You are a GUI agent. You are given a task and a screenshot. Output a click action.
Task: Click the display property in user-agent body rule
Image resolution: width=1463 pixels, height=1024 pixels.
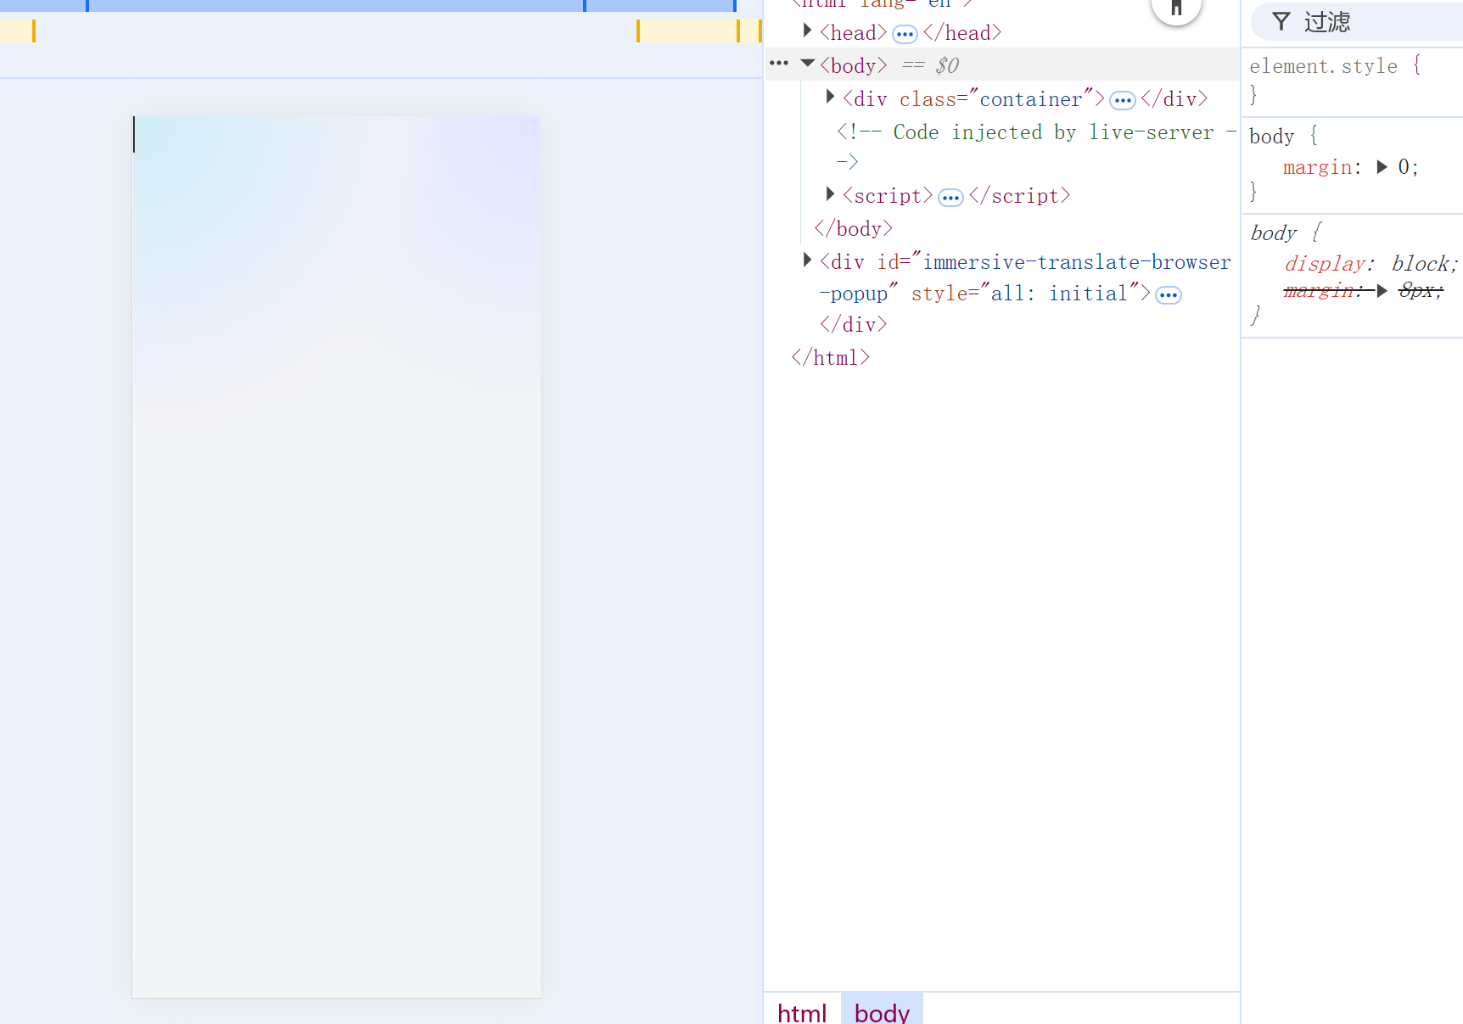point(1325,264)
